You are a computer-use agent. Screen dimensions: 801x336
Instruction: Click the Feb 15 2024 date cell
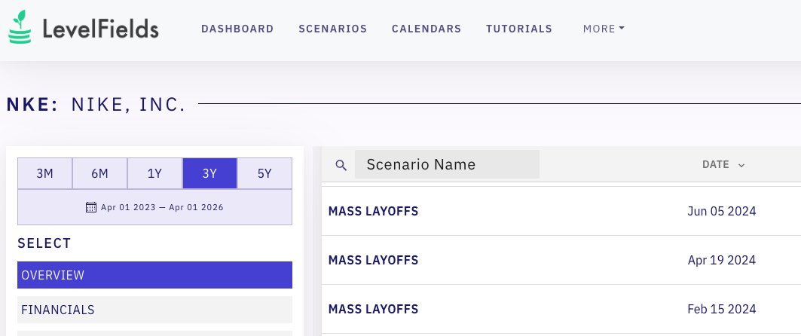(722, 310)
